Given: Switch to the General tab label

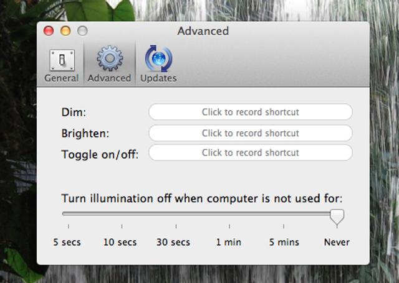Looking at the screenshot, I should tap(62, 78).
